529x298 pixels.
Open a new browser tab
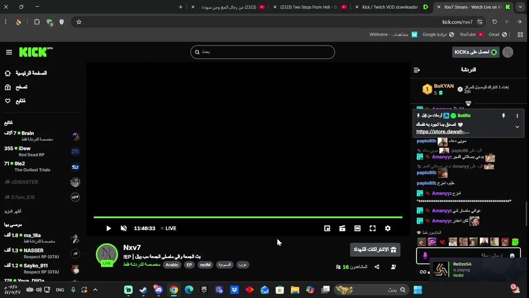(x=181, y=7)
